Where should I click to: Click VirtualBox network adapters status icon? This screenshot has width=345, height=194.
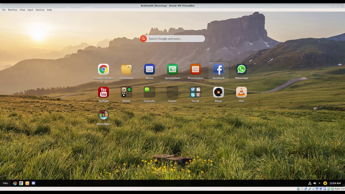[306, 189]
